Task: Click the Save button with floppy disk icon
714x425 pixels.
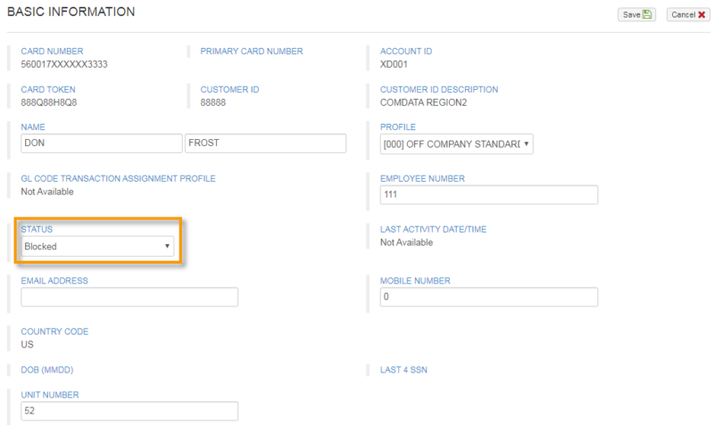Action: point(636,14)
